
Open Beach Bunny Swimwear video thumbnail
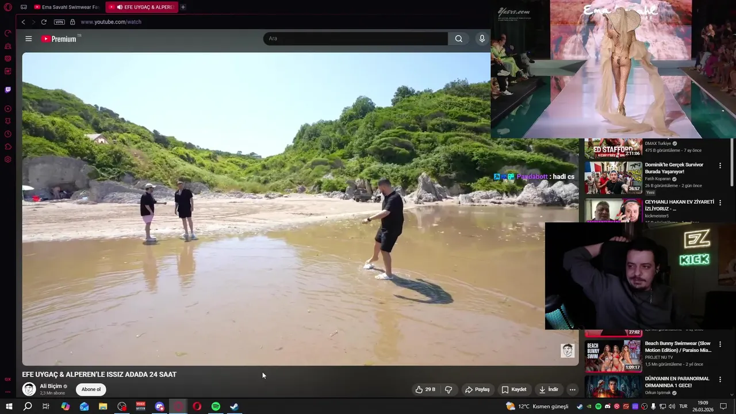coord(613,356)
